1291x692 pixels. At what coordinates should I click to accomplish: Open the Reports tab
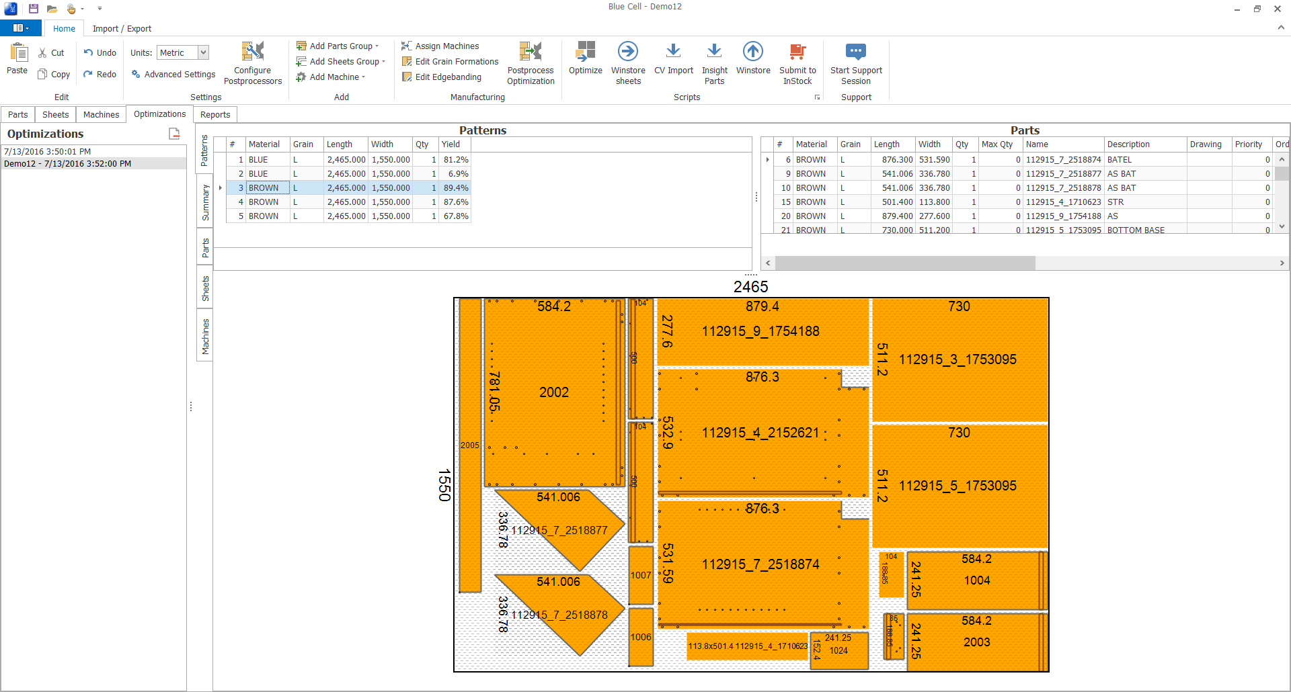(x=215, y=114)
